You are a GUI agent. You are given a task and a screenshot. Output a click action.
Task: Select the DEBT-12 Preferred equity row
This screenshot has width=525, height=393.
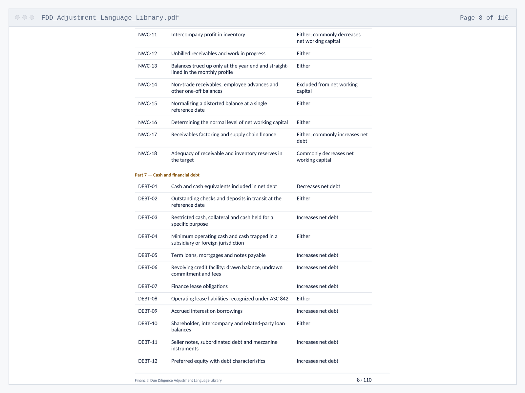253,361
